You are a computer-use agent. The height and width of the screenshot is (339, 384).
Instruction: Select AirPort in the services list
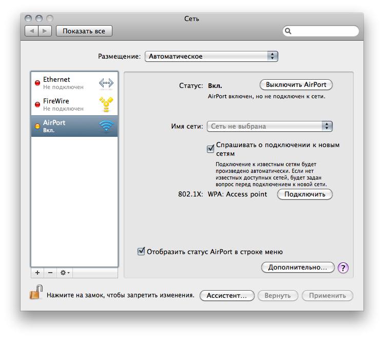tap(74, 126)
